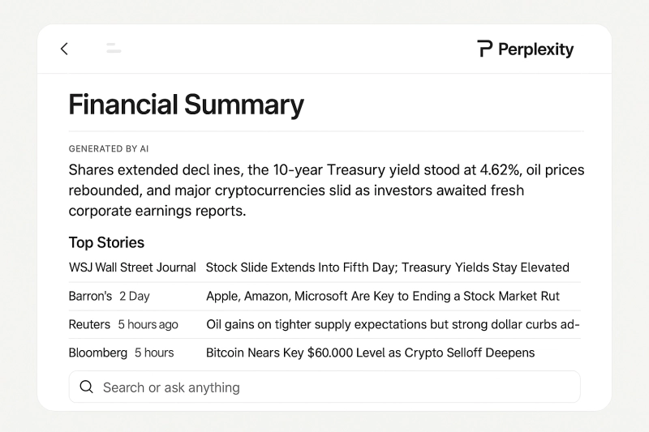The width and height of the screenshot is (649, 432).
Task: Click the "5 hours ago" Reuters timestamp
Action: (148, 324)
